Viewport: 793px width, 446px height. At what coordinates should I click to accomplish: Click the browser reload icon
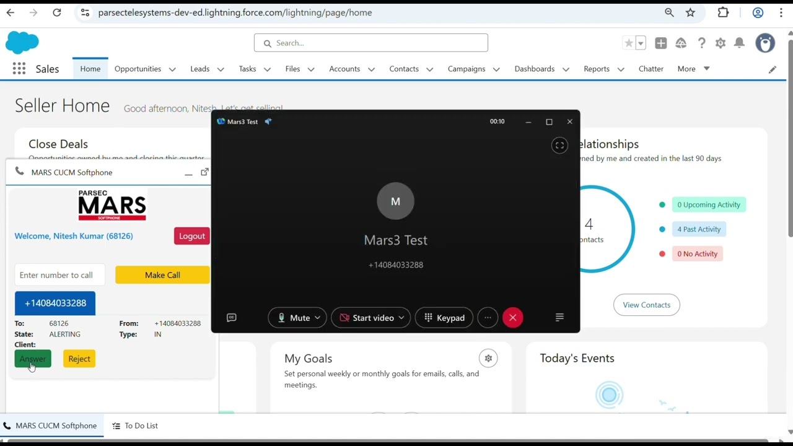coord(57,12)
